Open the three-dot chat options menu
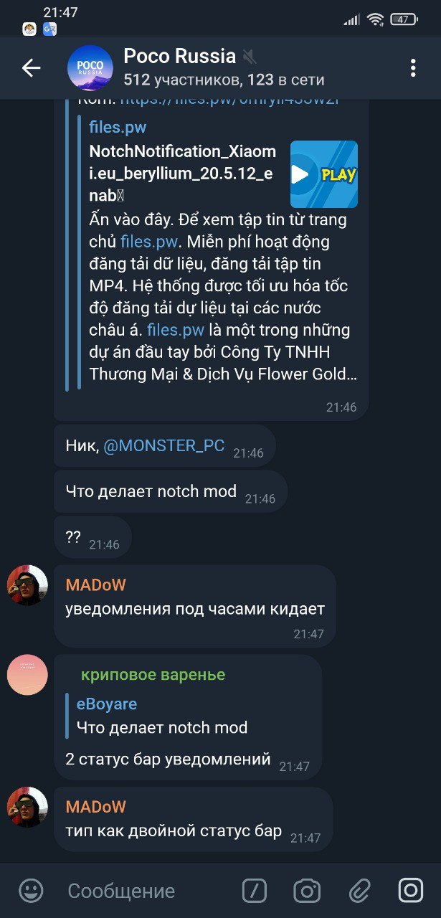441x918 pixels. pos(413,68)
